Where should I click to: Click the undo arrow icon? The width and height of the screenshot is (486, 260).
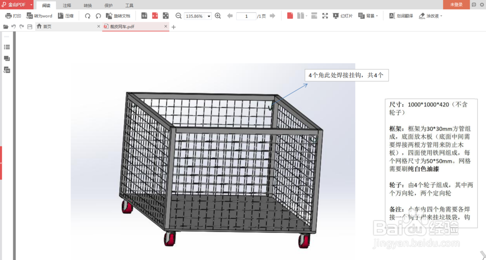pos(14,27)
